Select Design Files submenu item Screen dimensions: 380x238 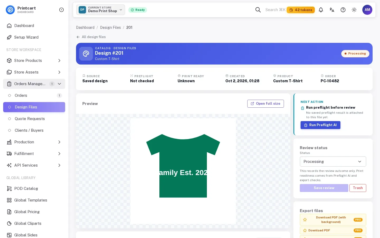pos(34,107)
